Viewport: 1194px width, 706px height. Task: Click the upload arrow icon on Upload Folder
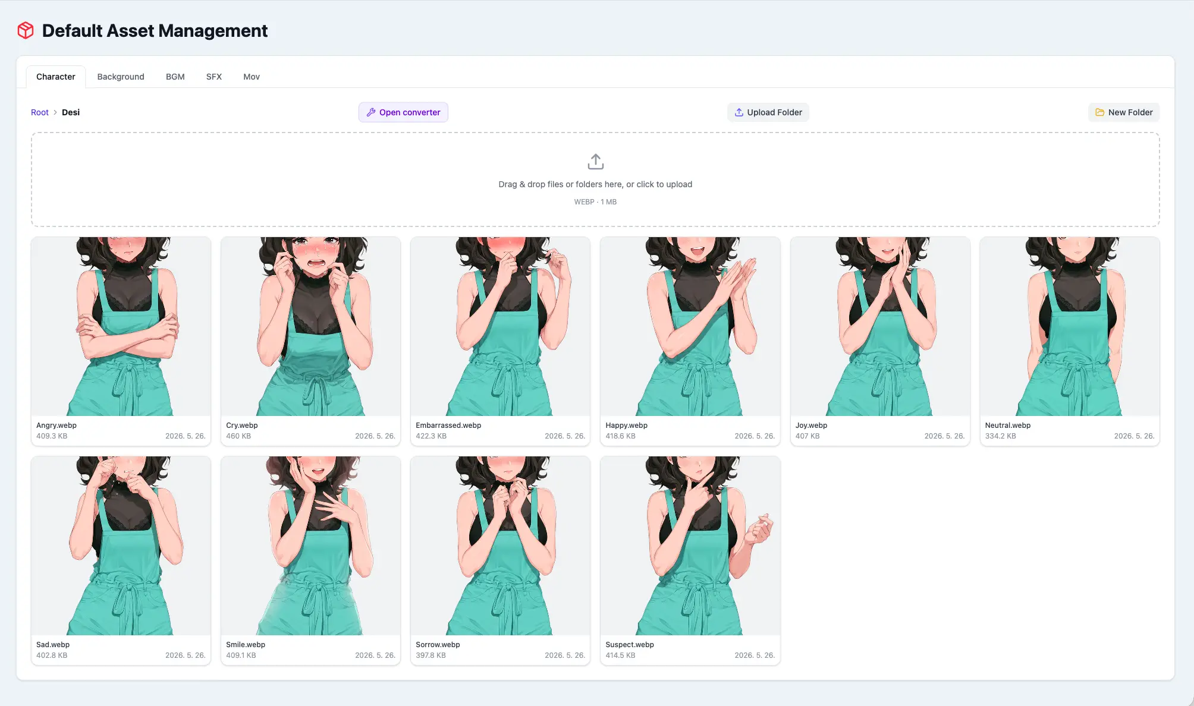click(x=739, y=112)
